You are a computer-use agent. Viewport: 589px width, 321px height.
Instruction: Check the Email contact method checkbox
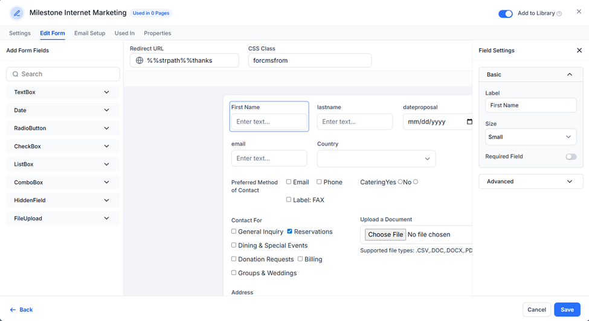pyautogui.click(x=289, y=182)
